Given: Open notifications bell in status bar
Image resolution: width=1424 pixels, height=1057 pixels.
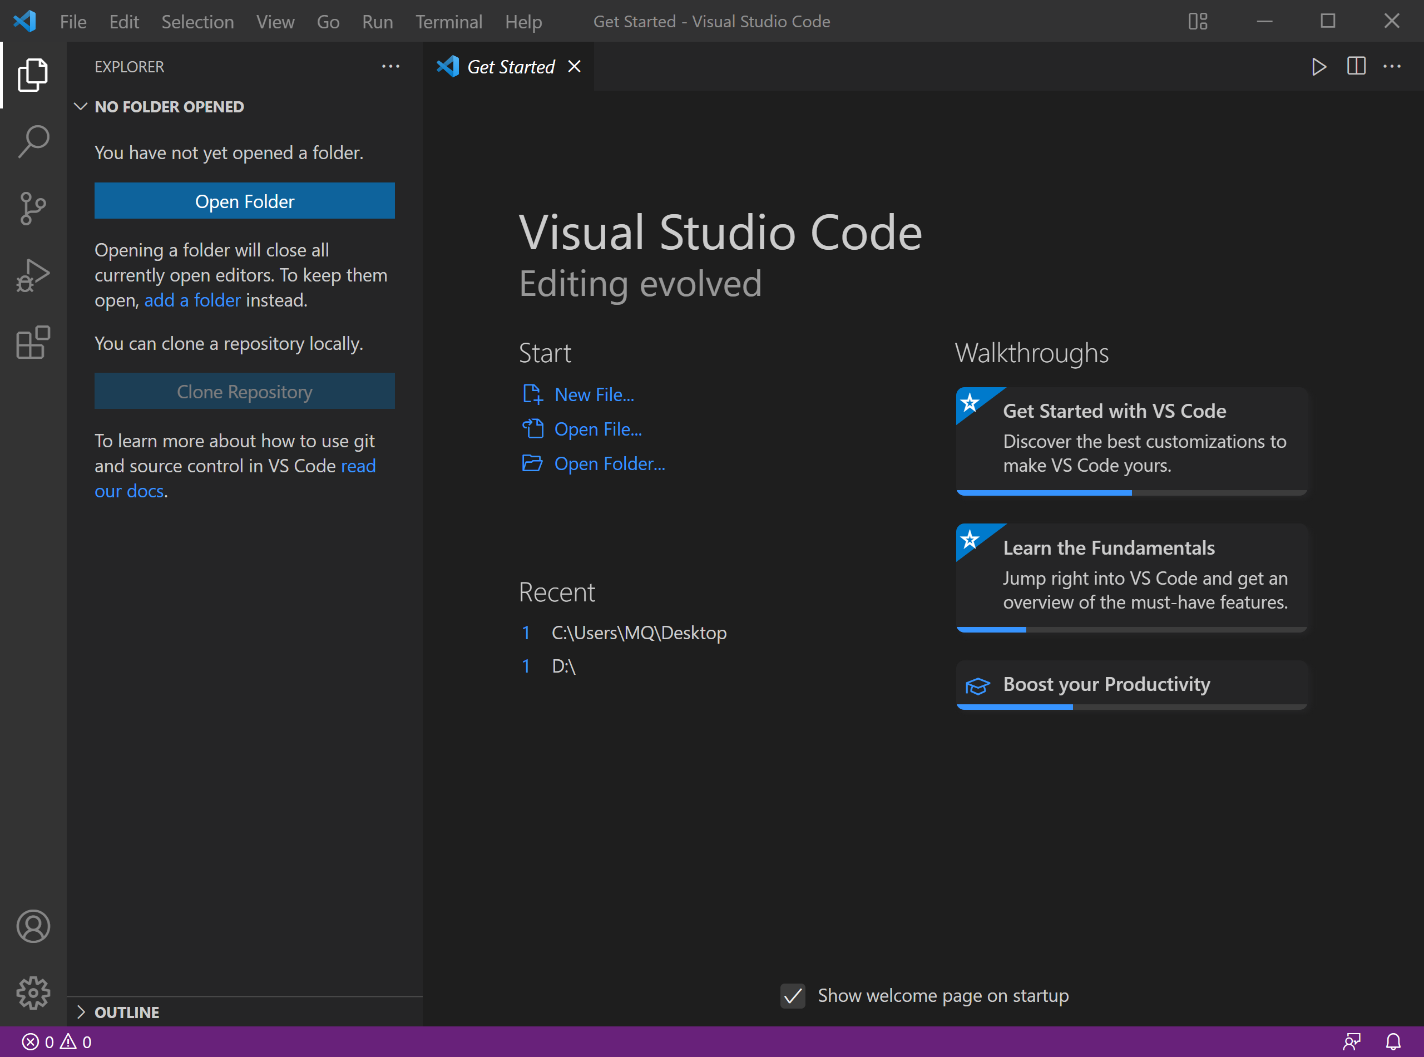Looking at the screenshot, I should (x=1393, y=1043).
